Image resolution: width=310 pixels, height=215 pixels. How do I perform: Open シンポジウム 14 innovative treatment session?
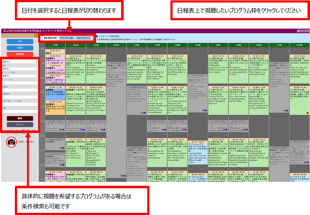point(177,152)
